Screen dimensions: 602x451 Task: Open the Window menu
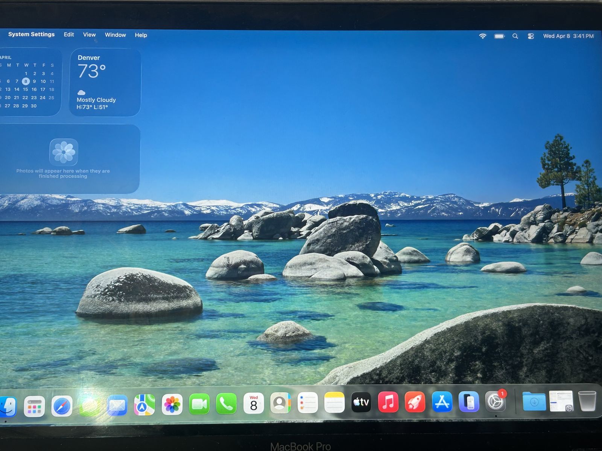pyautogui.click(x=115, y=35)
